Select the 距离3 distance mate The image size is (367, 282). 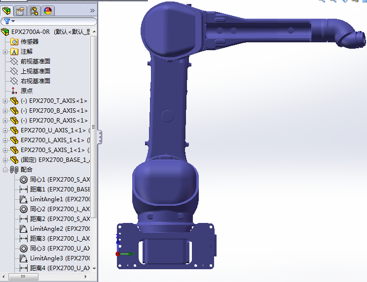(55, 239)
